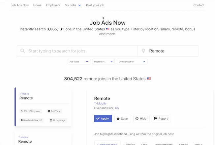
Task: Click the briefcase icon on Full Time tag
Action: (49, 111)
